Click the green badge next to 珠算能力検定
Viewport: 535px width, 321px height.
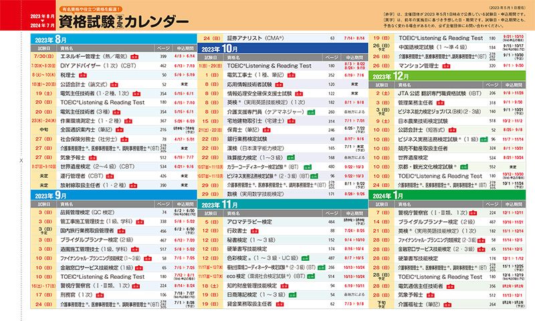pos(290,158)
